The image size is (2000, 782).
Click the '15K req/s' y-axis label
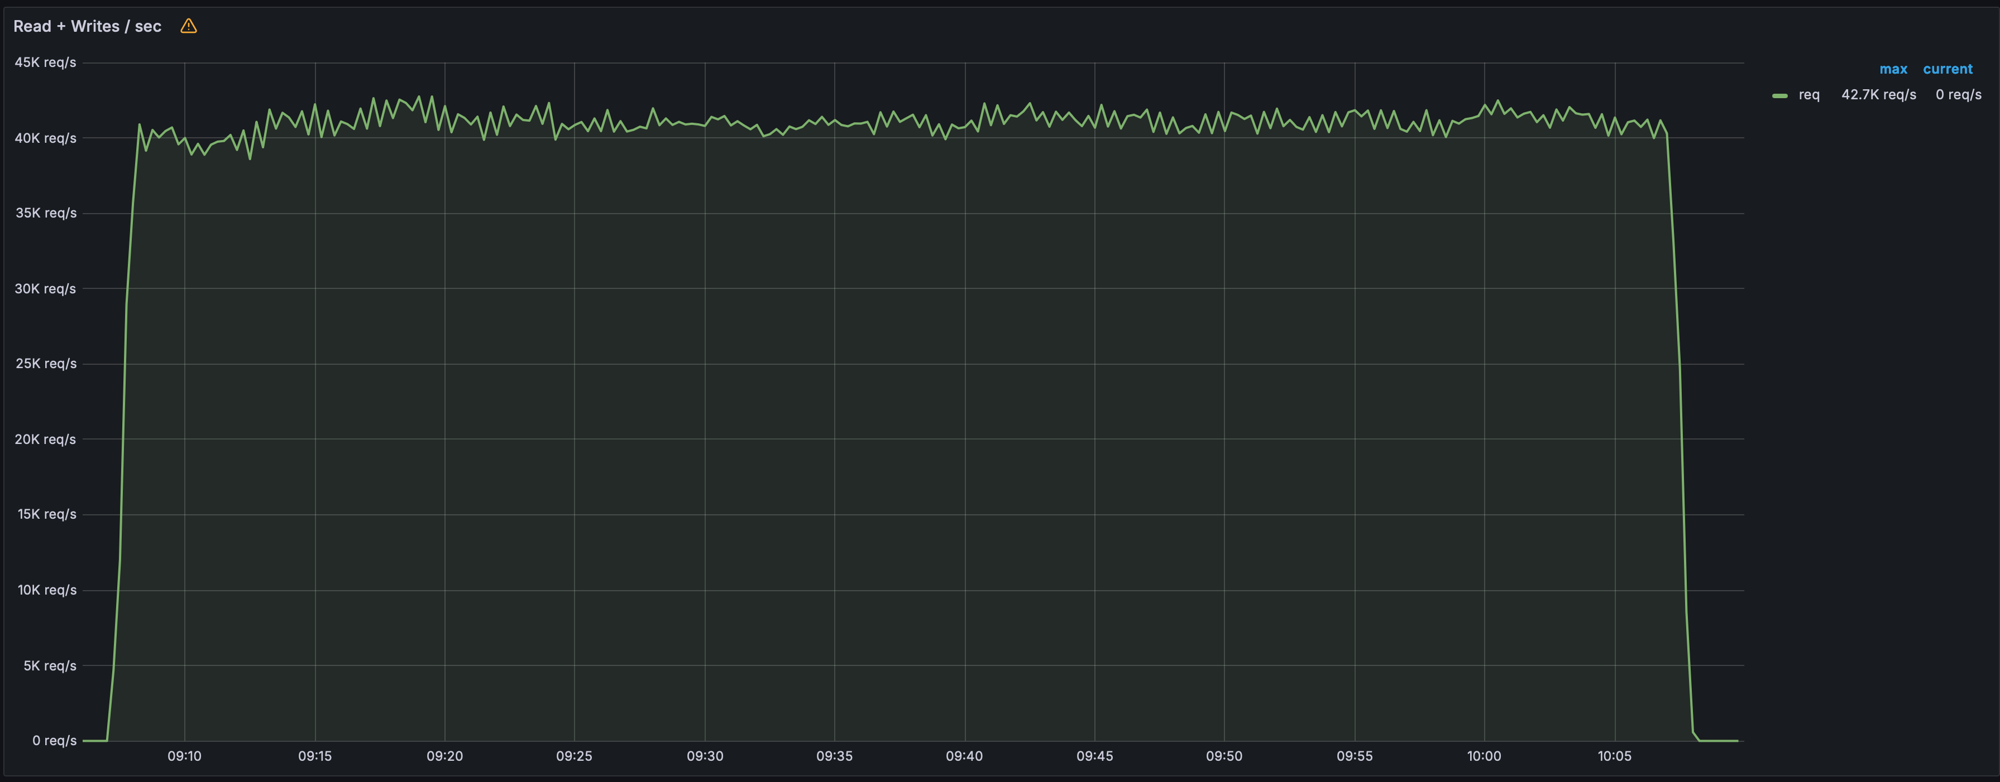[46, 514]
